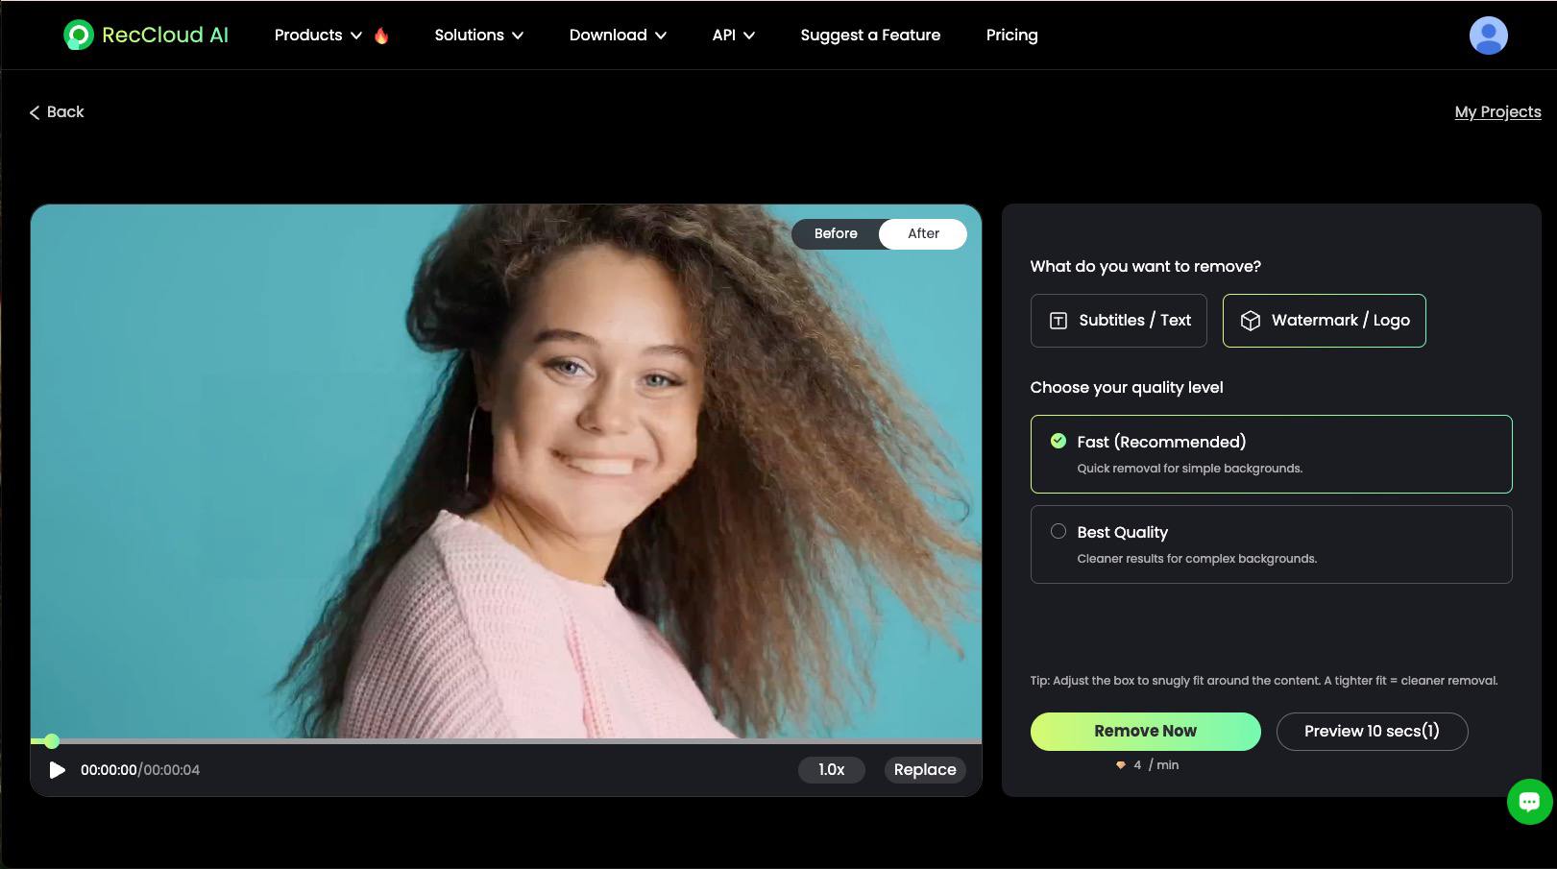Open the live chat bubble
This screenshot has height=869, width=1557.
point(1528,801)
